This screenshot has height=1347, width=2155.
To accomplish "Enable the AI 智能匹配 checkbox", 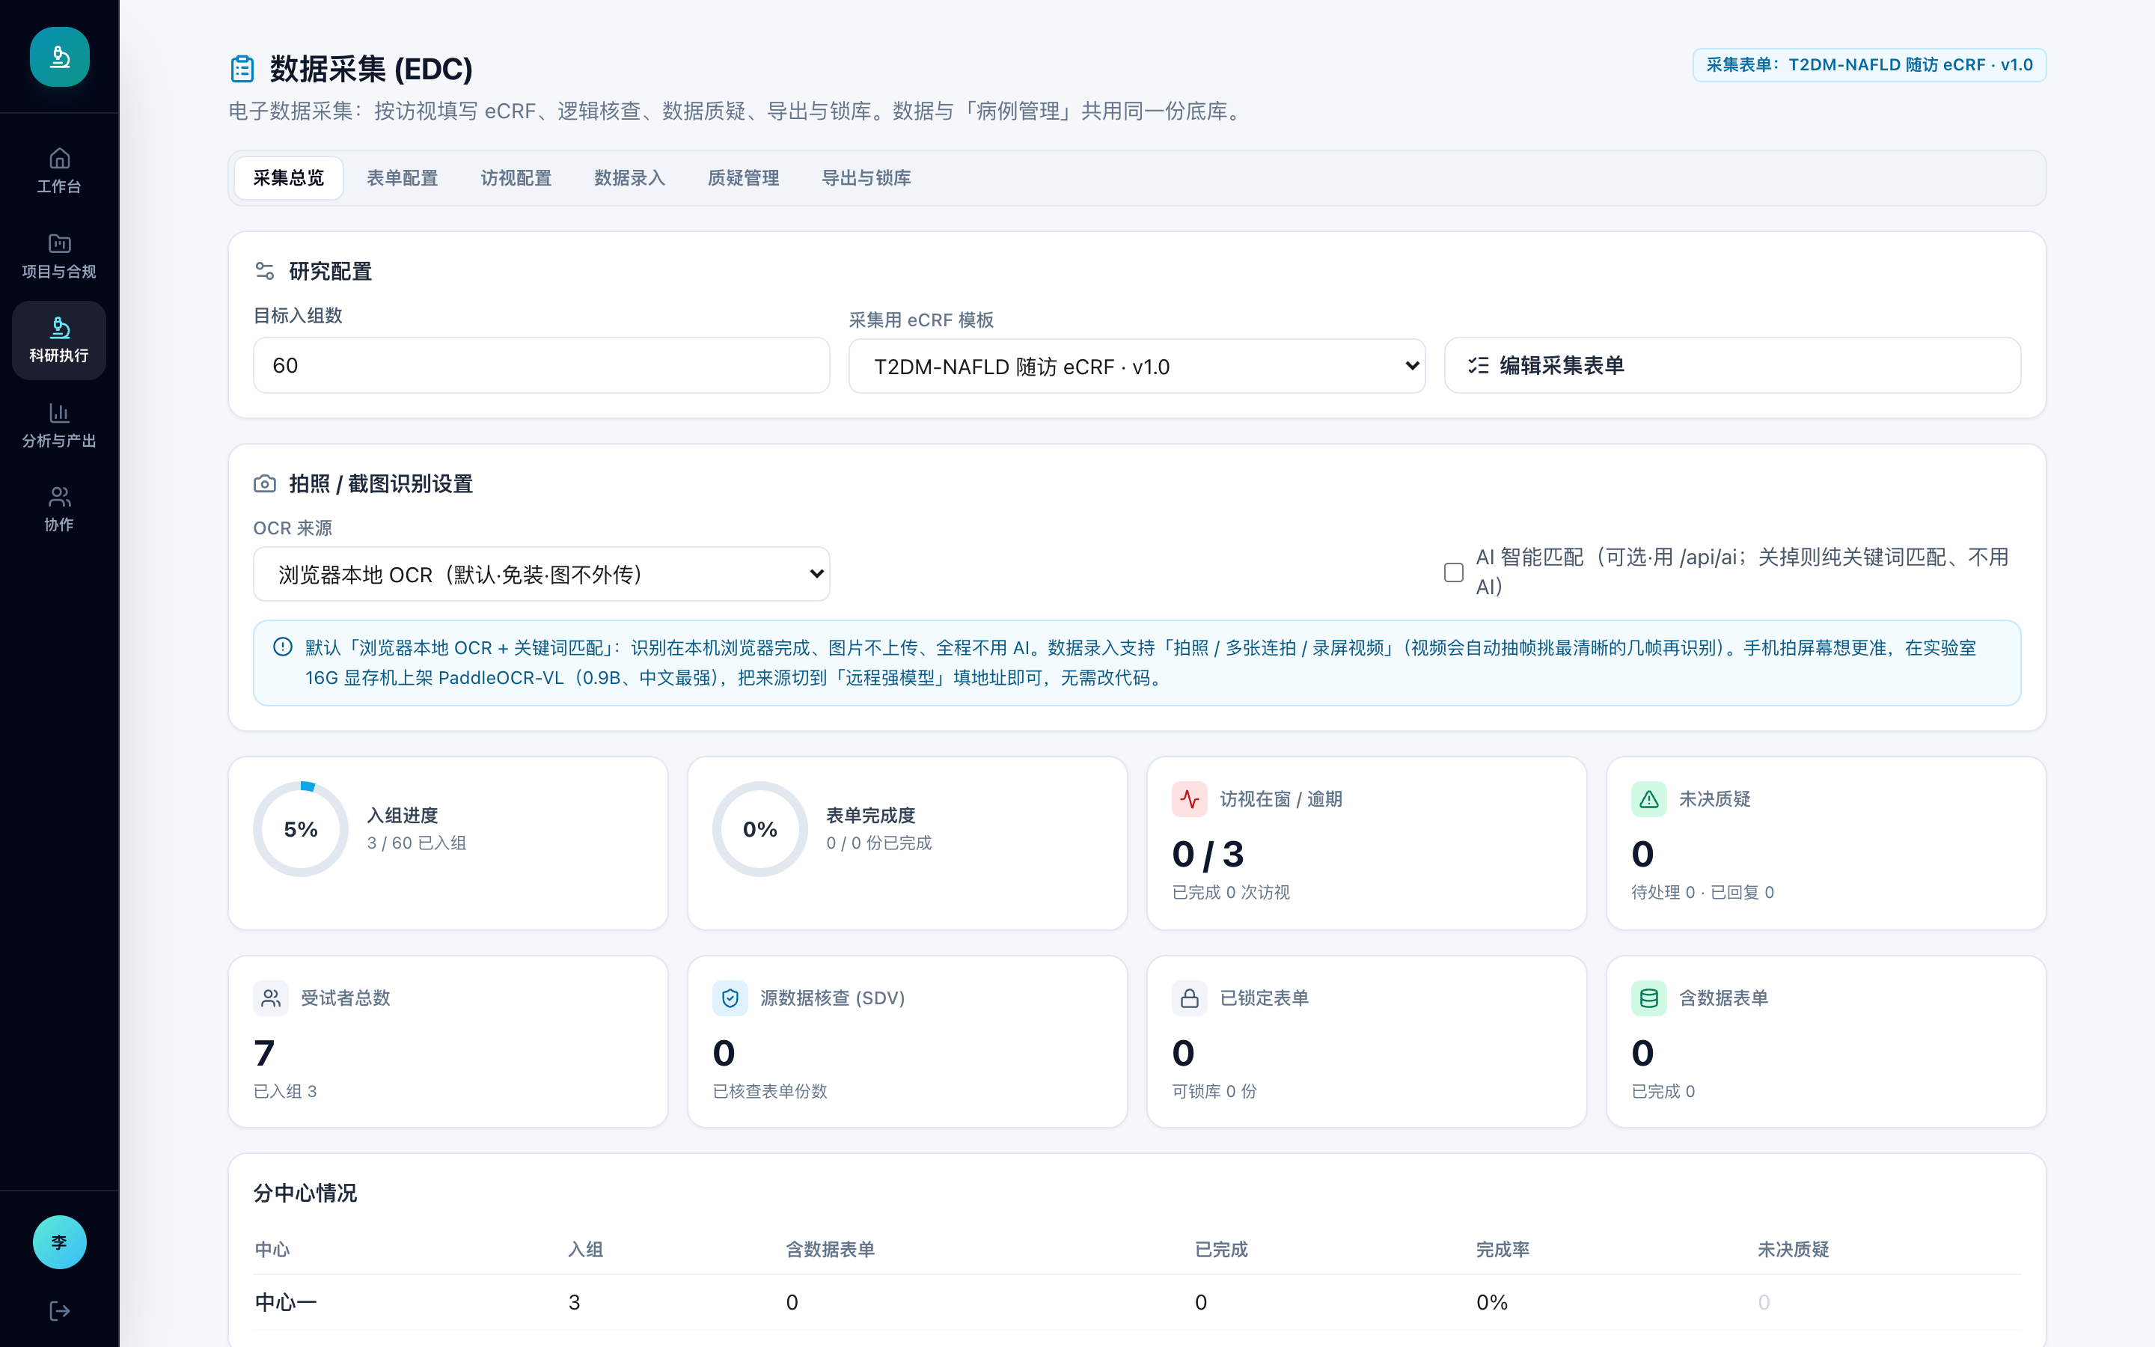I will pyautogui.click(x=1453, y=572).
